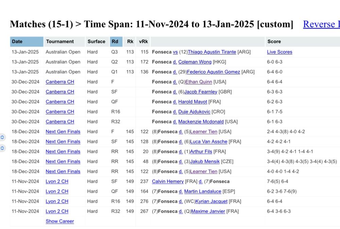Open the Mackenzie Mcdonald player link
Viewport: 340px width, 229px height.
click(x=201, y=122)
